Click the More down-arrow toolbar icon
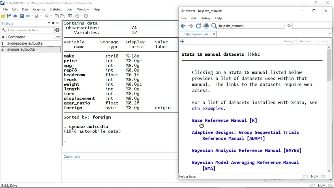Screen dimensions: 334x188 coord(77,16)
